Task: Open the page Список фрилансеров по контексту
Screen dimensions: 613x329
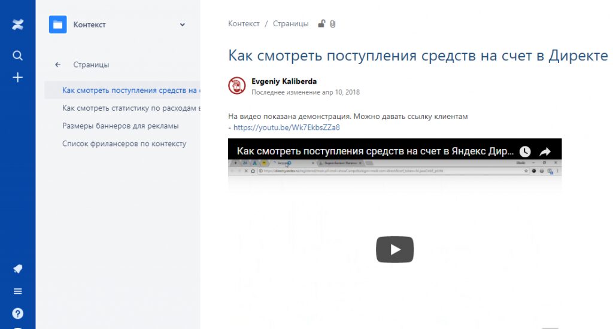Action: pyautogui.click(x=124, y=144)
